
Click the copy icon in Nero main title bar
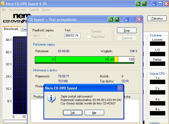(138, 4)
